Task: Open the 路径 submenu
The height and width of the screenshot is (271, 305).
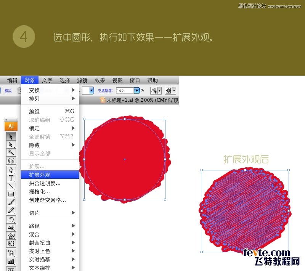Action: click(x=34, y=225)
